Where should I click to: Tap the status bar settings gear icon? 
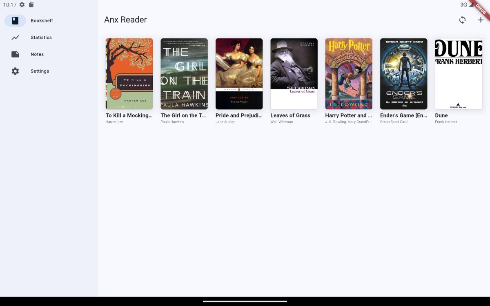pos(22,5)
